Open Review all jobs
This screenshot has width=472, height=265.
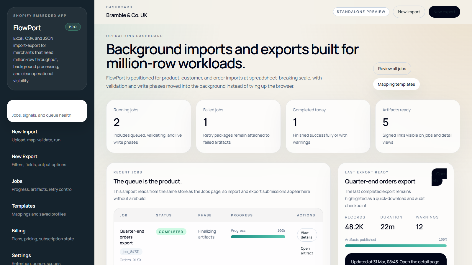pyautogui.click(x=392, y=69)
